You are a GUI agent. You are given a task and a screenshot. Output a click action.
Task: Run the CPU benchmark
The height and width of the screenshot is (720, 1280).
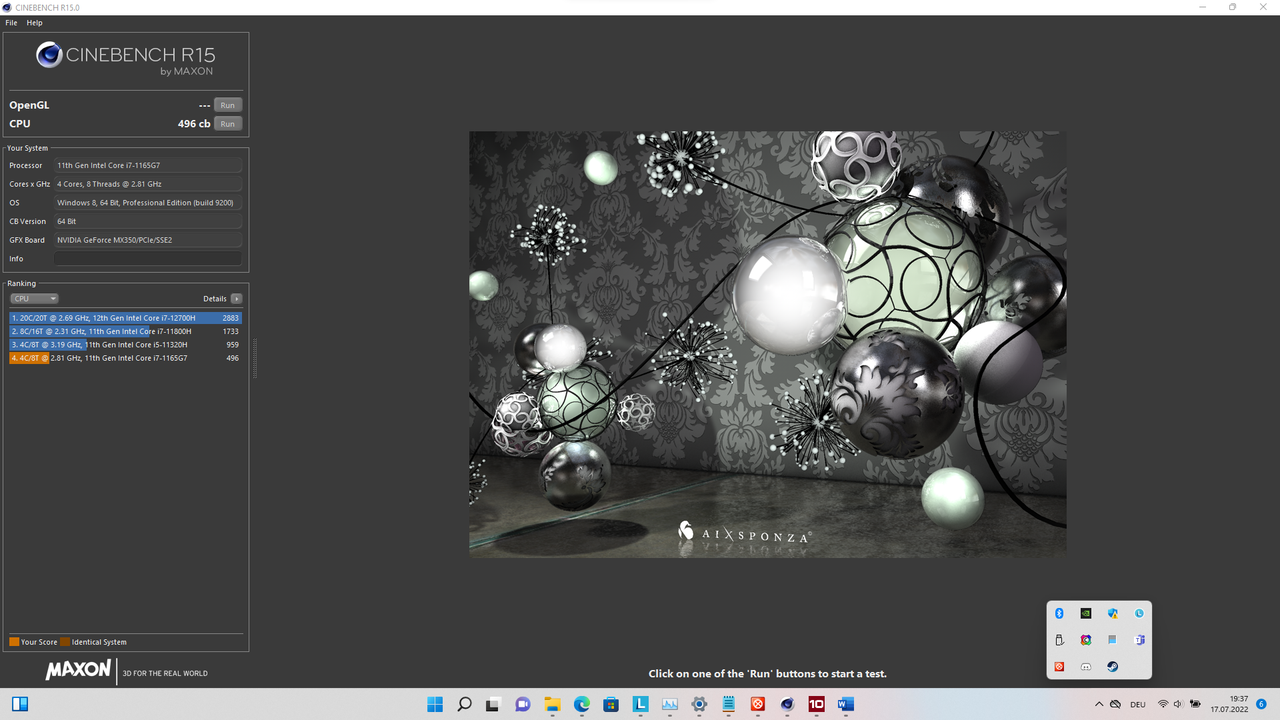(227, 124)
